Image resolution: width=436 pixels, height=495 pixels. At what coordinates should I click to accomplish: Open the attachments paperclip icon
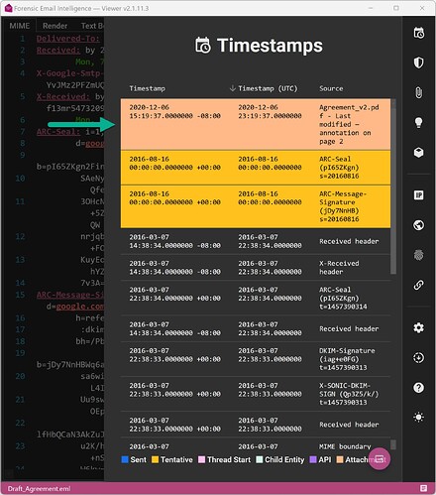(x=418, y=92)
